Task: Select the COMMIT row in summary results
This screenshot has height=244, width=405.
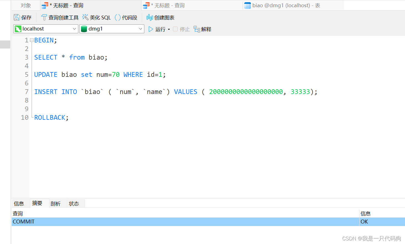Action: click(111, 222)
